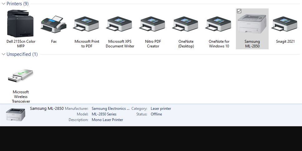The height and width of the screenshot is (151, 302).
Task: Click the Unspecified (1) group header text
Action: (22, 54)
